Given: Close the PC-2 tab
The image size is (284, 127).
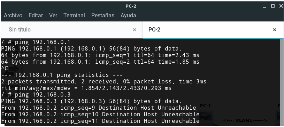Looking at the screenshot, I should (x=275, y=30).
